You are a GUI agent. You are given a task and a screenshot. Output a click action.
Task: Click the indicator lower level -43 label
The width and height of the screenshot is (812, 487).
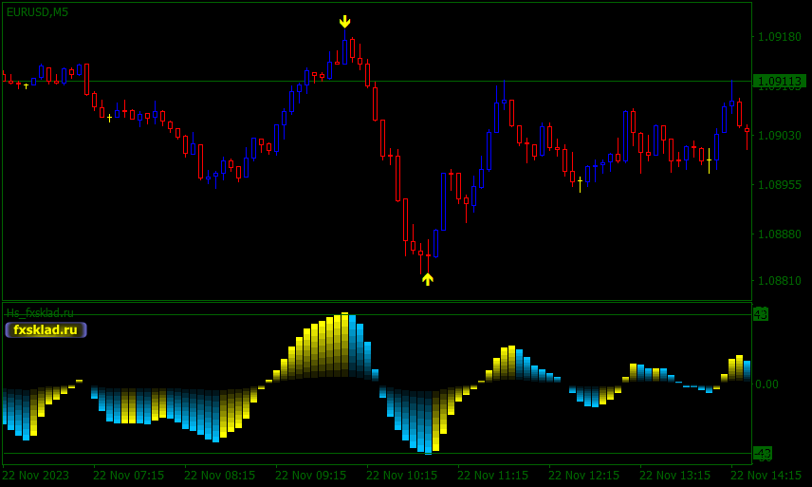pos(763,453)
